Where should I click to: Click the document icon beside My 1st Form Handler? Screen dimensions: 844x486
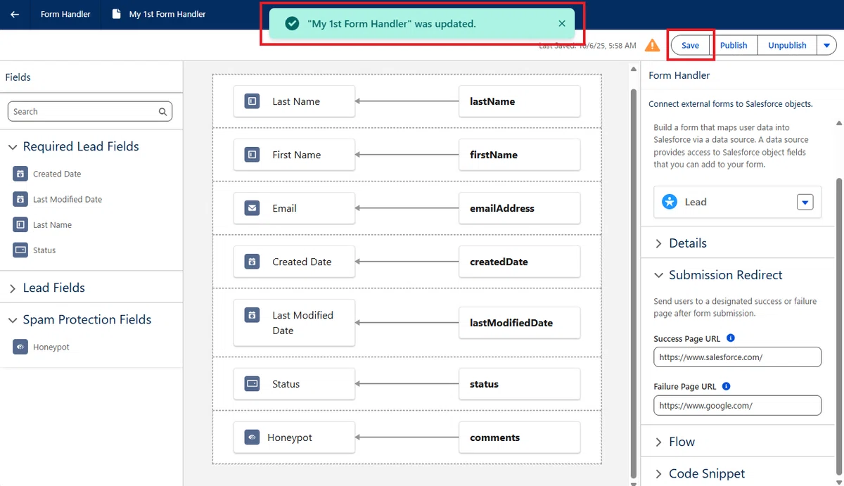pyautogui.click(x=117, y=14)
